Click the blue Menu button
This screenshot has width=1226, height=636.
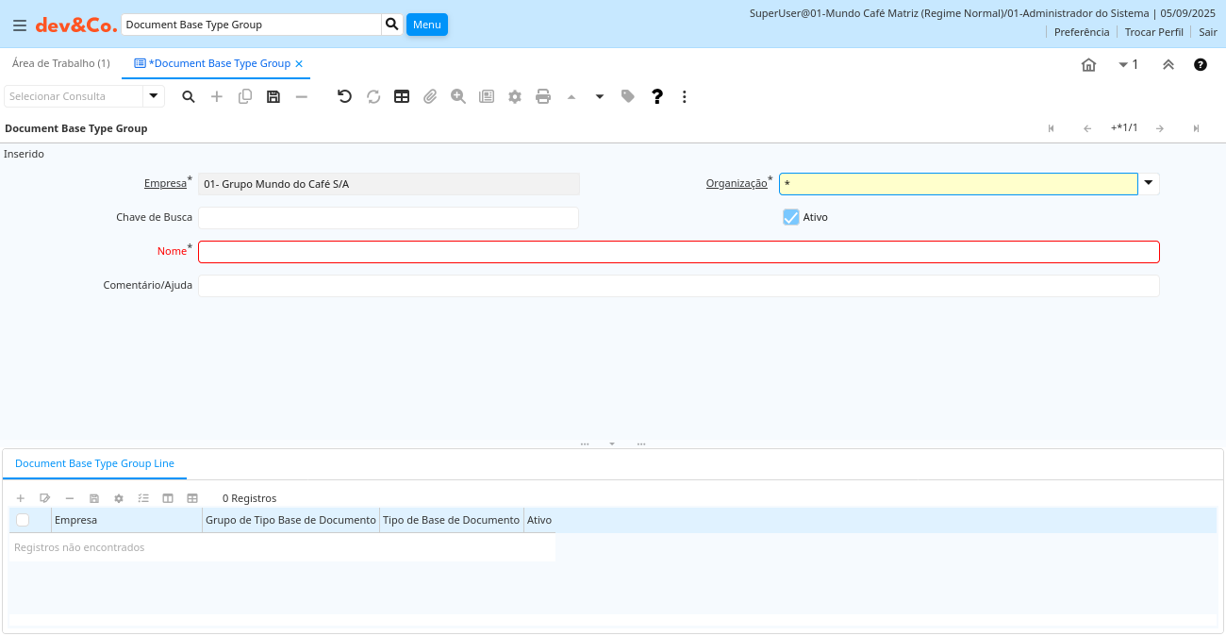point(426,25)
